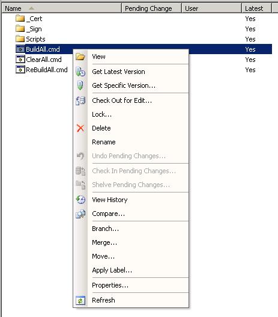
Task: Click the Get Latest Version icon
Action: [x=80, y=72]
